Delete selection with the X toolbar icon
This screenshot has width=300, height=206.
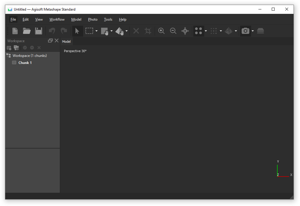[x=136, y=31]
